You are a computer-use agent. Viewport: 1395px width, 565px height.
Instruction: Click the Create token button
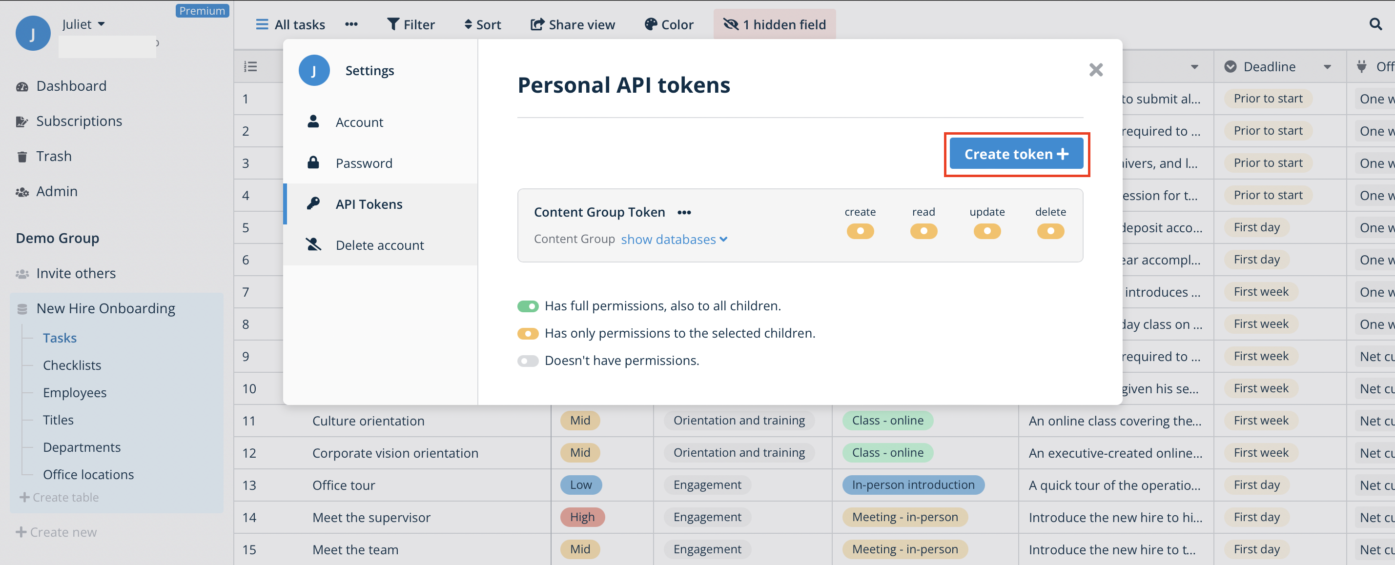pos(1015,154)
